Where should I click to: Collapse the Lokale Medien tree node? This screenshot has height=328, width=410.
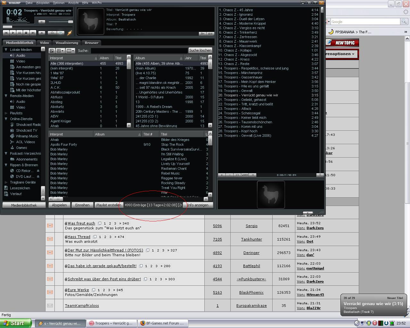pyautogui.click(x=6, y=50)
